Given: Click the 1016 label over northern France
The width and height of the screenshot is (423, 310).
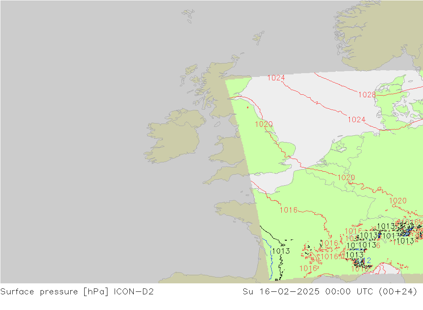Looking at the screenshot, I should 288,210.
